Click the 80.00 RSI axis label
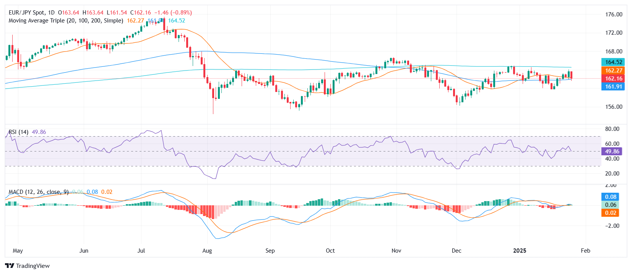 612,129
